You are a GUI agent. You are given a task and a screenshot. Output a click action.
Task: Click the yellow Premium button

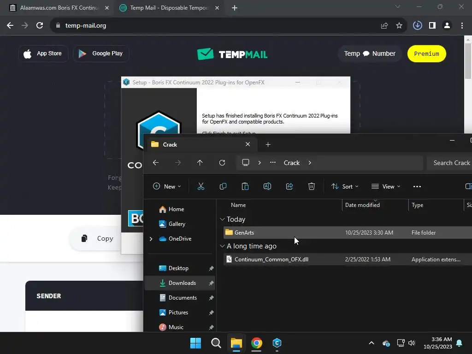coord(426,53)
